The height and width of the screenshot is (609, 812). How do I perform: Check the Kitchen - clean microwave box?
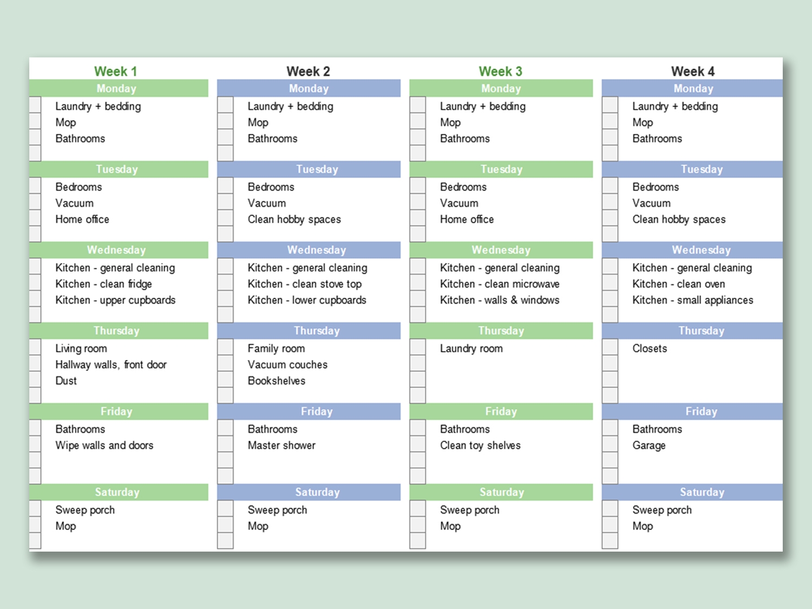pos(417,283)
